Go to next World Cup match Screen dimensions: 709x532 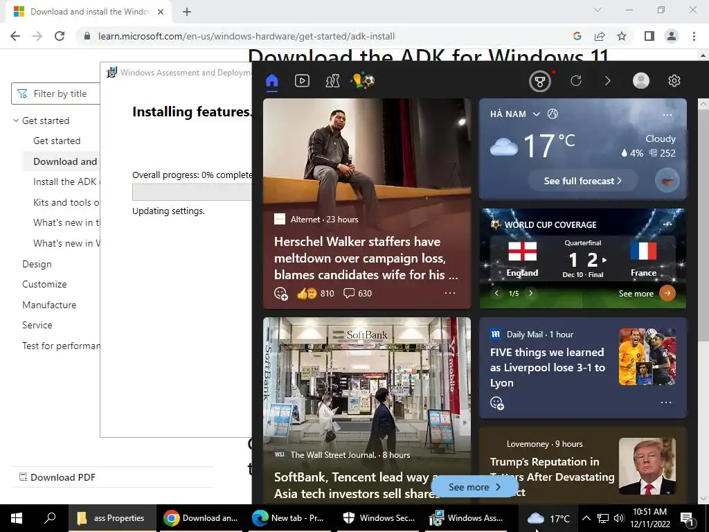click(x=531, y=293)
